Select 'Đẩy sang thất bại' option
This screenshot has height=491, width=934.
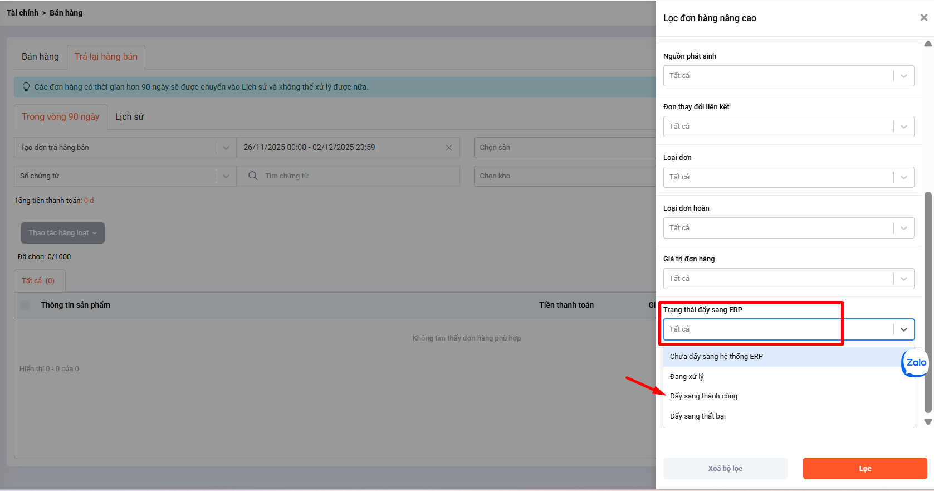[698, 416]
